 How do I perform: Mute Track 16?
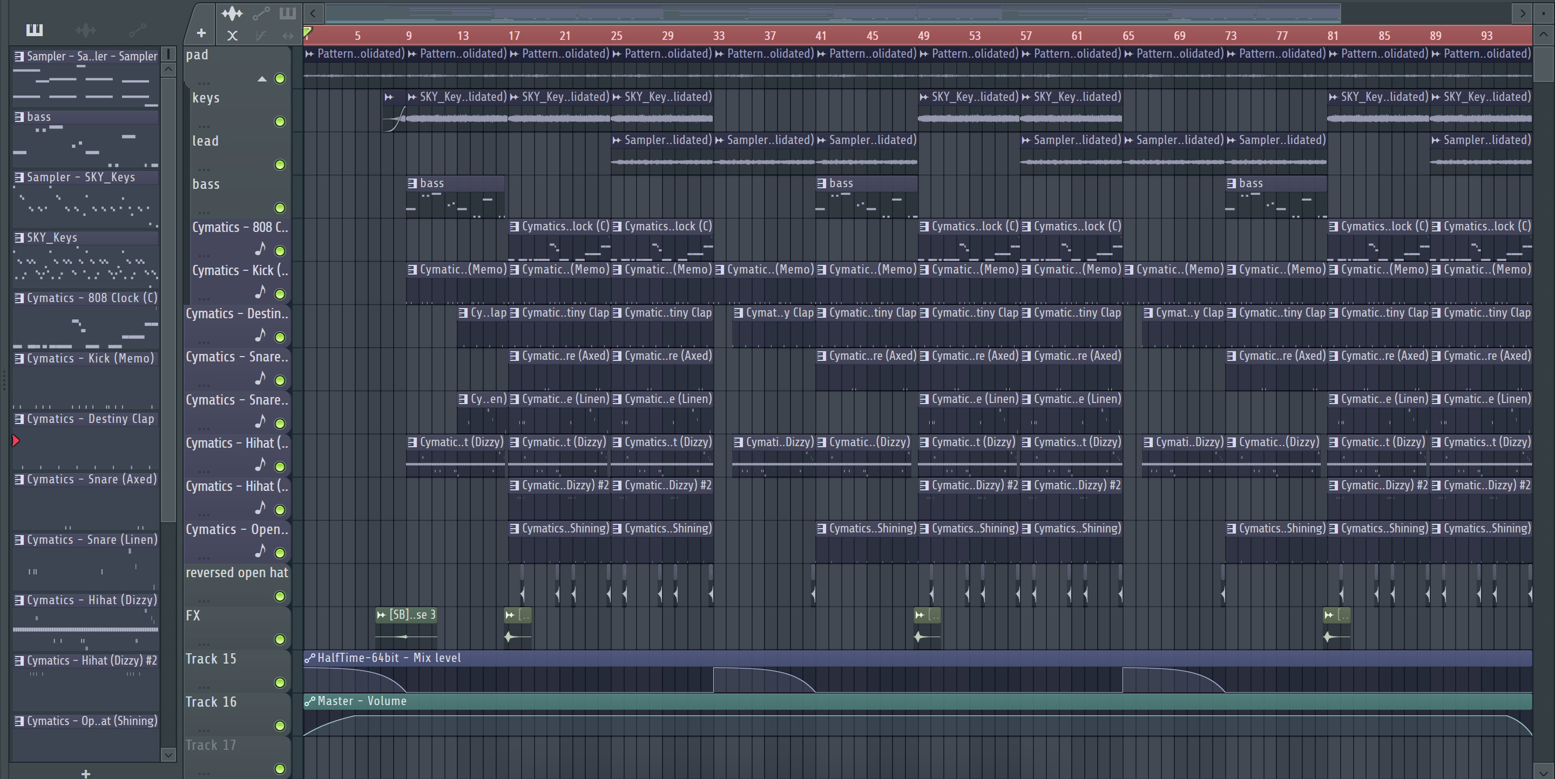[280, 726]
